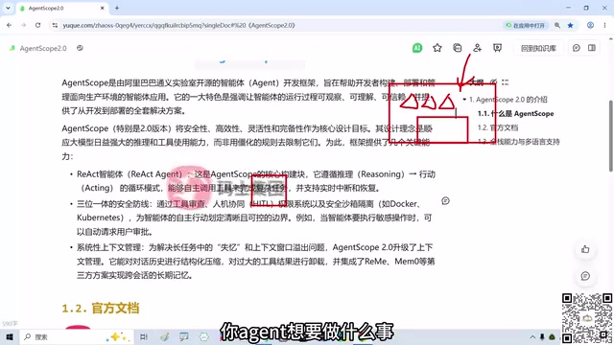This screenshot has width=614, height=345.
Task: Click the Yuque logo beside AgentScope2.0
Action: pyautogui.click(x=12, y=48)
